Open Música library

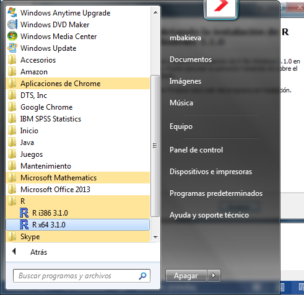(181, 103)
